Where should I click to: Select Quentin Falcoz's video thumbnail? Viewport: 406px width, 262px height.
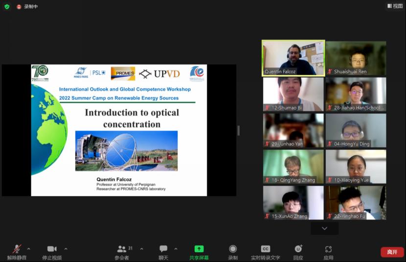(293, 58)
